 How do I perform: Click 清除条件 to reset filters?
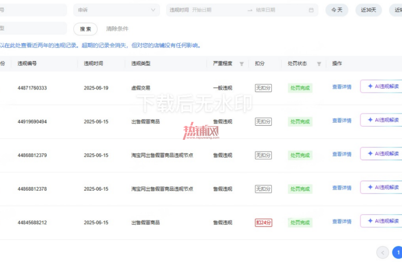point(117,29)
